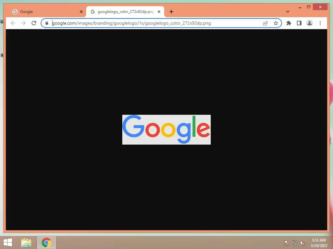
Task: Bookmark this page with the star icon
Action: (x=276, y=23)
